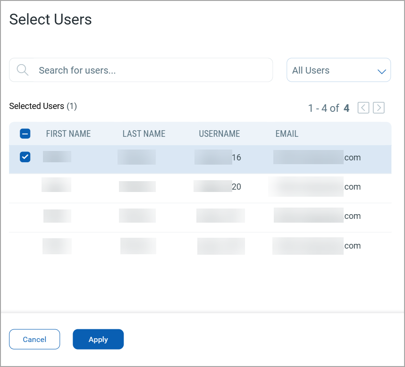
Task: Click the username ending in 16
Action: (236, 158)
